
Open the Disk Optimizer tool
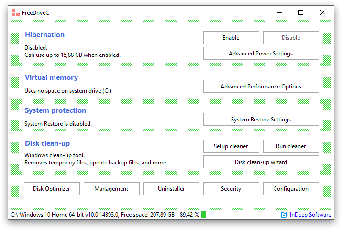[x=52, y=188]
